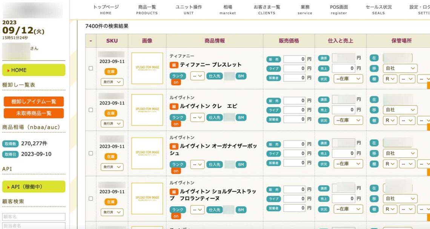The width and height of the screenshot is (430, 229).
Task: Open 棚卸しアイテム一覧 from the sidebar
Action: click(34, 102)
